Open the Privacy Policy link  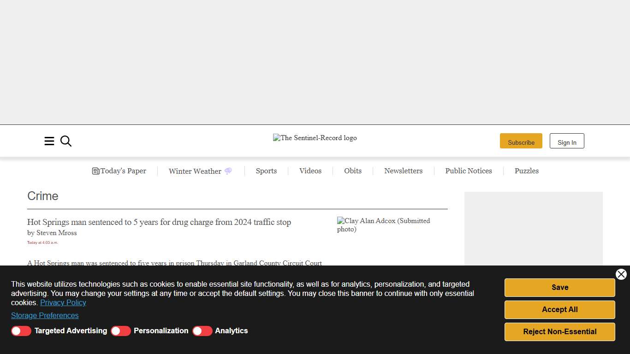[63, 303]
